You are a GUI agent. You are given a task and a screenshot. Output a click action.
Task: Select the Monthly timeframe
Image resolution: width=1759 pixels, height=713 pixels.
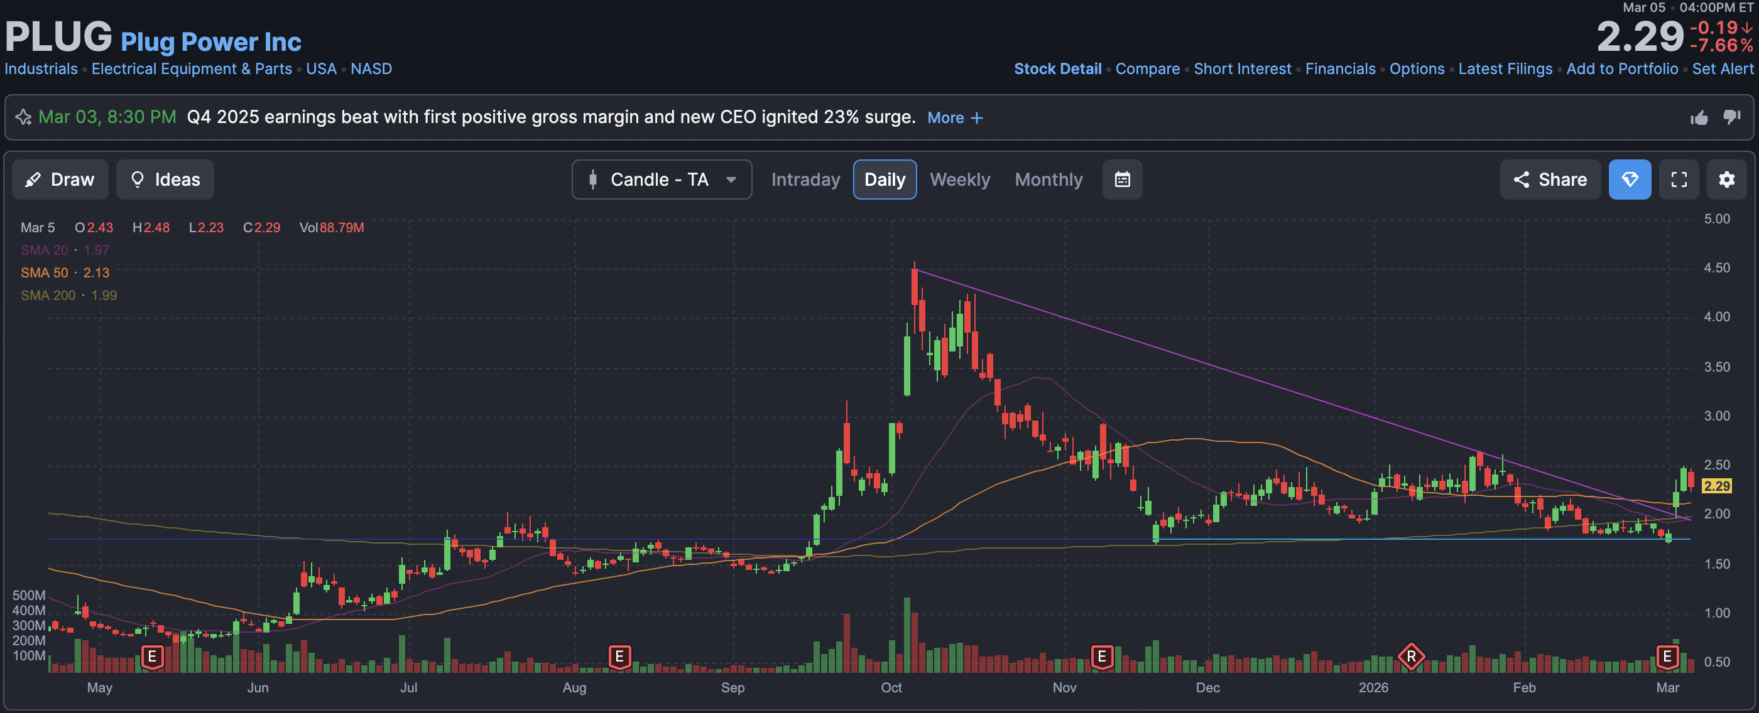tap(1048, 180)
